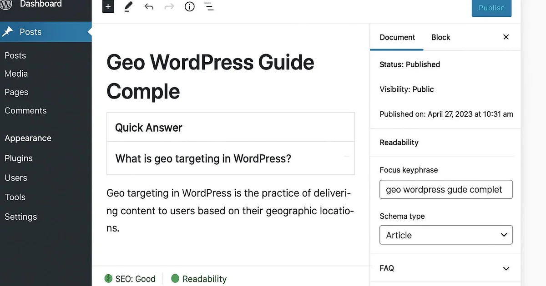Edit the Published on date April 27, 2023
The height and width of the screenshot is (286, 546).
click(x=446, y=114)
